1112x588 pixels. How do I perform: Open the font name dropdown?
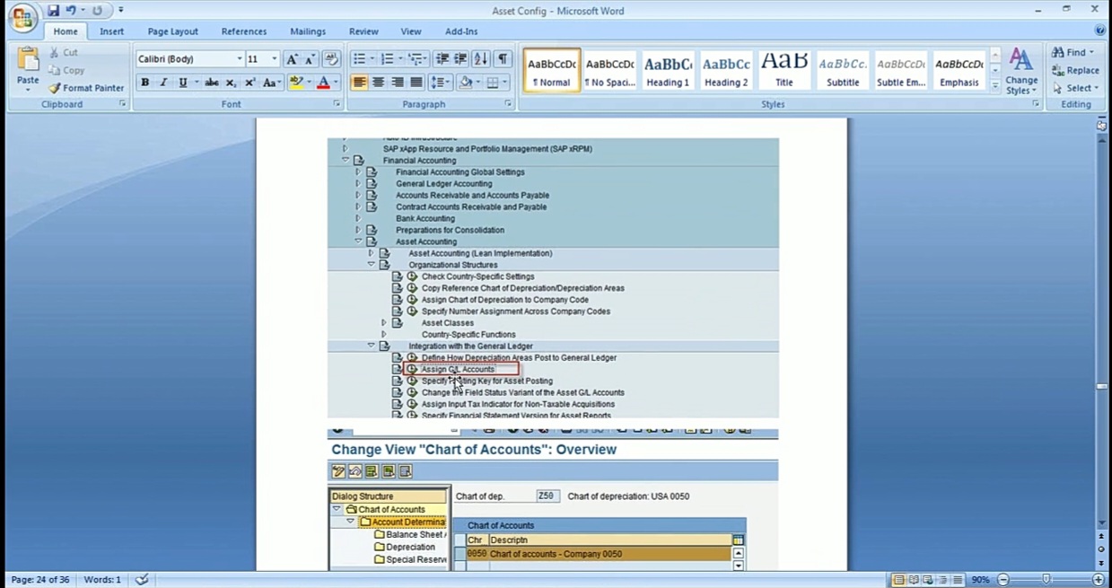point(240,59)
